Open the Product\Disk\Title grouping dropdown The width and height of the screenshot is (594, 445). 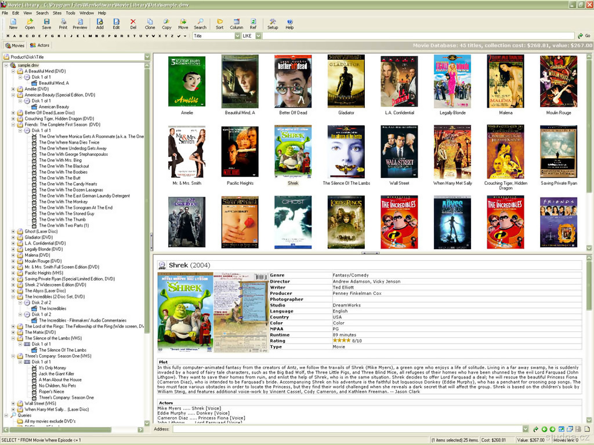click(147, 57)
